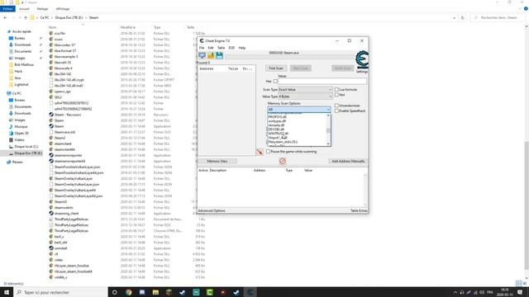This screenshot has width=529, height=297.
Task: Click the Explorer vertical scrollbar
Action: click(x=527, y=205)
